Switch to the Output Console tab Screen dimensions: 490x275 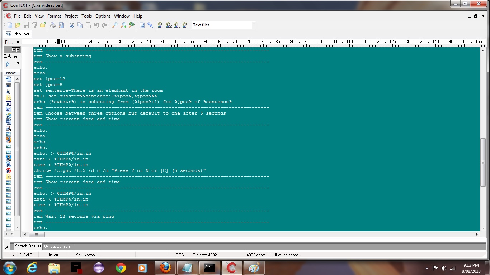point(57,246)
